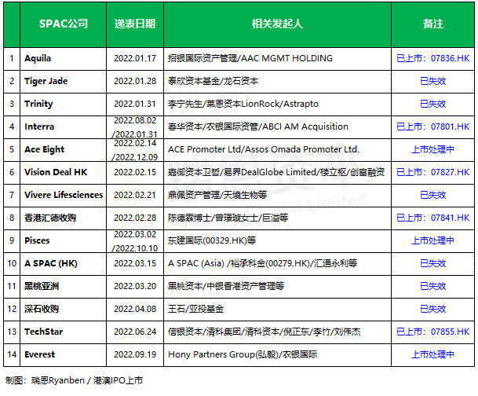The height and width of the screenshot is (396, 478).
Task: Click 上市处理中 in the Ace Eight row
Action: pos(433,149)
